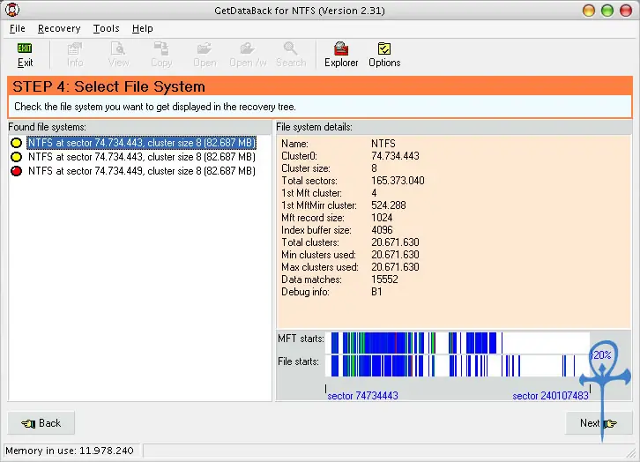Click the Open /w toolbar icon
Image resolution: width=640 pixels, height=462 pixels.
248,55
